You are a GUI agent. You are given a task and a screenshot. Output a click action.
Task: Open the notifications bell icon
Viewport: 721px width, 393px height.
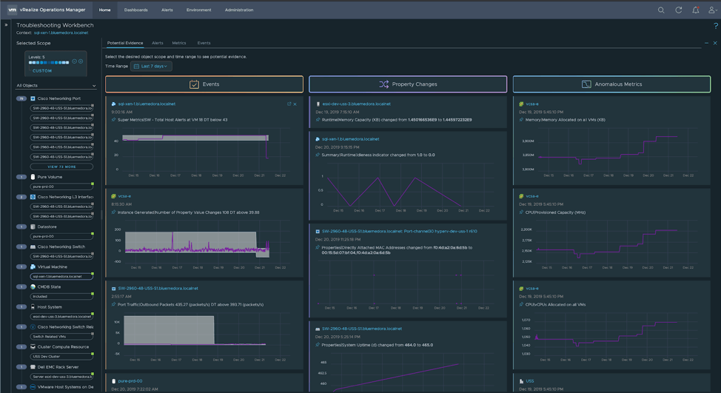coord(696,10)
